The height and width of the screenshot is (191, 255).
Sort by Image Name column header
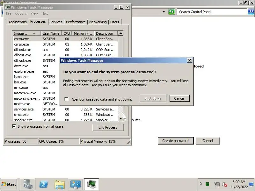pyautogui.click(x=27, y=33)
